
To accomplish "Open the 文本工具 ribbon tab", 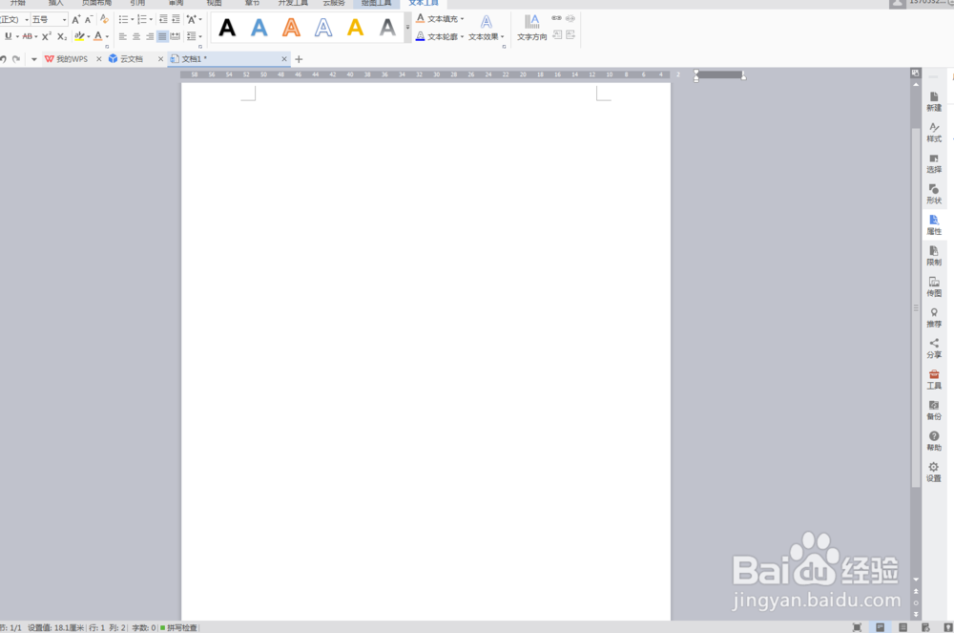I will (424, 3).
